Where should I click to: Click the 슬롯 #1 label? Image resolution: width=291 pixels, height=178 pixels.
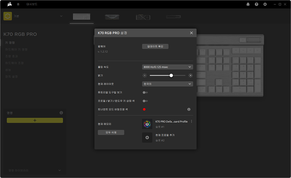click(160, 127)
